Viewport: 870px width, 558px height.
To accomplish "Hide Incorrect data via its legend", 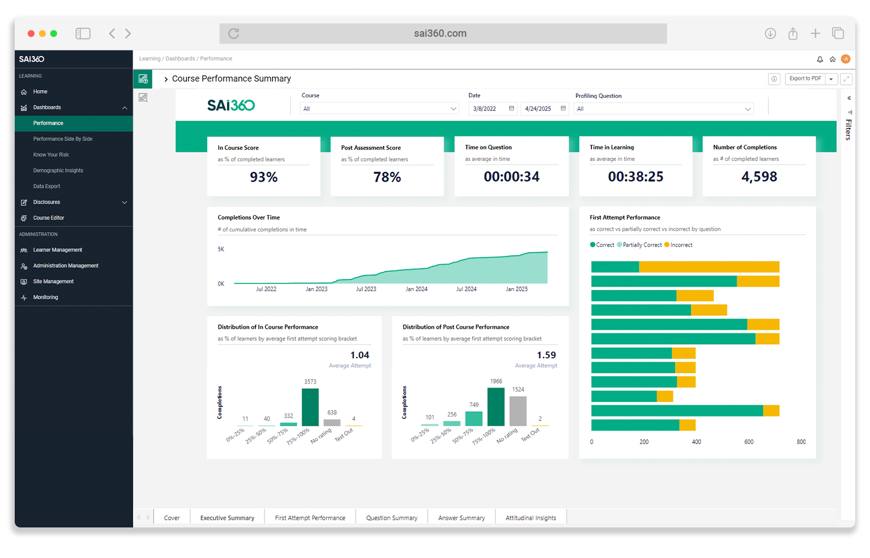I will 678,244.
